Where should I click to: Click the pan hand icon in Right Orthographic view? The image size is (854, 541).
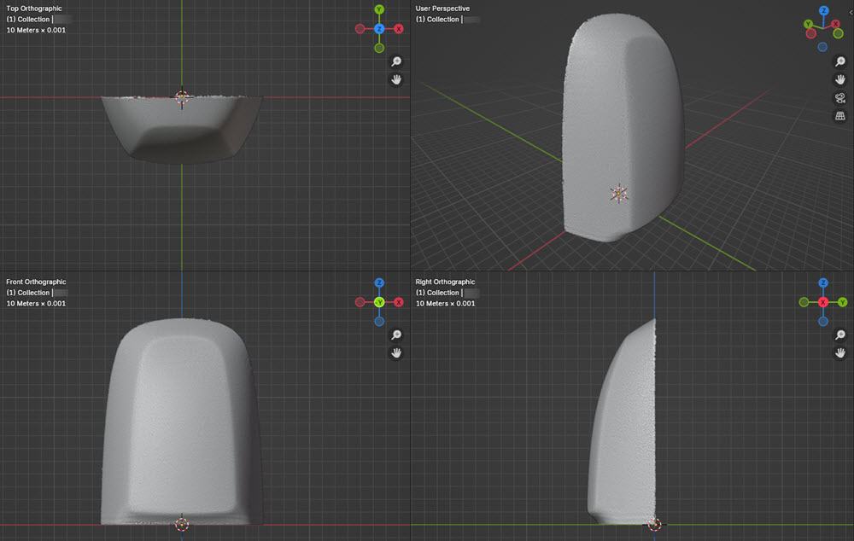(x=841, y=352)
